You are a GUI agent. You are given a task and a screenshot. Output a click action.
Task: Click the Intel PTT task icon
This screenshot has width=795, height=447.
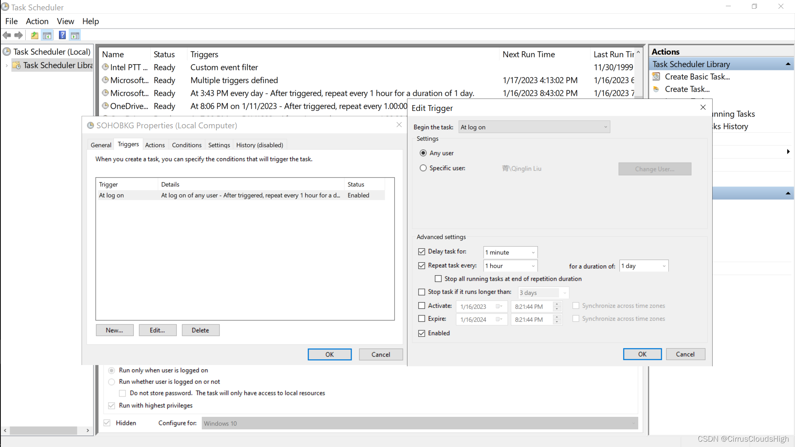(x=105, y=67)
